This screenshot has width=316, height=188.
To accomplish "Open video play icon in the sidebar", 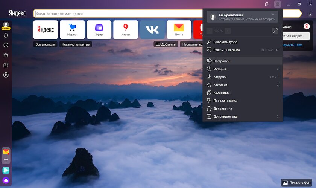I will point(6,75).
